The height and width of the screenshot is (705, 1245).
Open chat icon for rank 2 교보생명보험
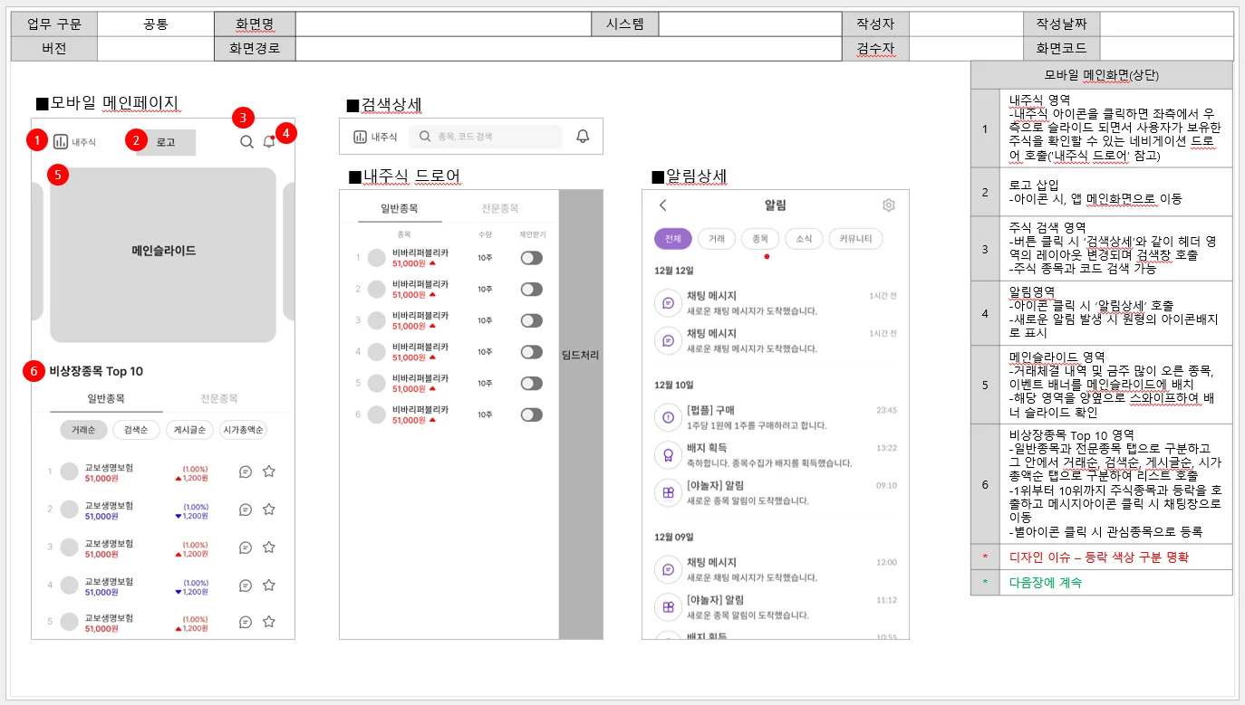[x=246, y=510]
